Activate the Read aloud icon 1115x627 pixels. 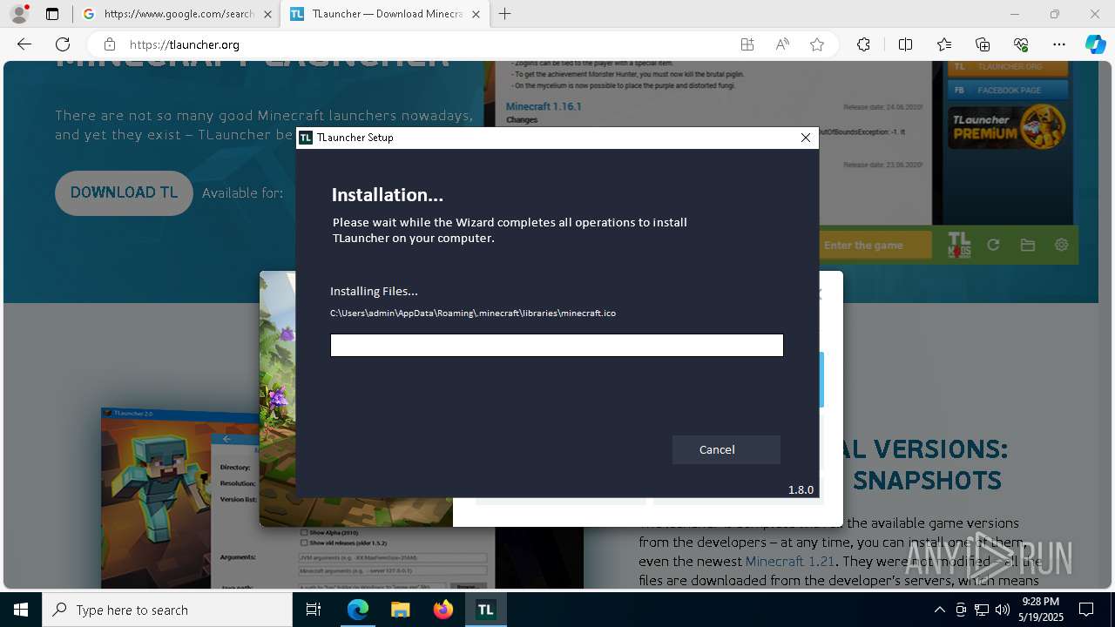[x=782, y=44]
